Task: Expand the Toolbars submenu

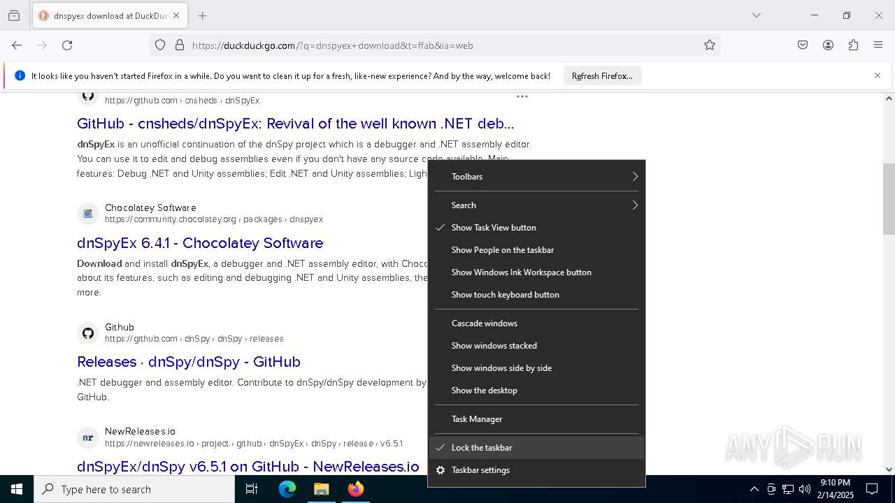Action: point(536,177)
